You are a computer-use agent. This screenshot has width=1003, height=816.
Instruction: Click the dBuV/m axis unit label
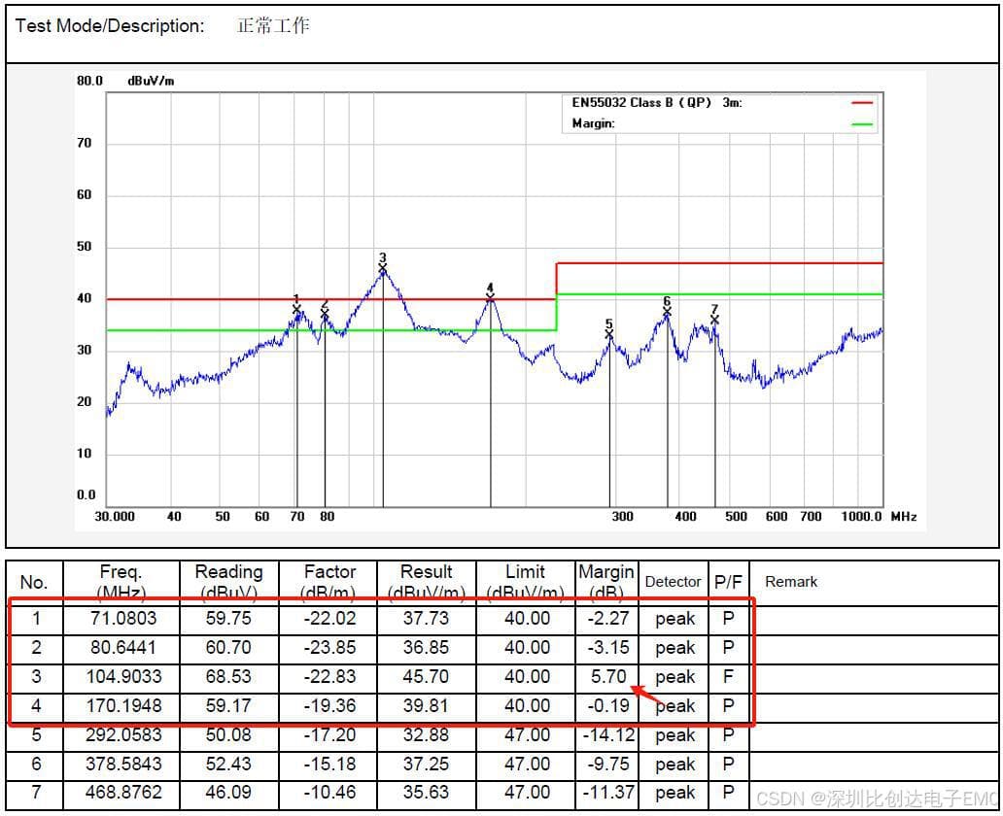pos(151,82)
